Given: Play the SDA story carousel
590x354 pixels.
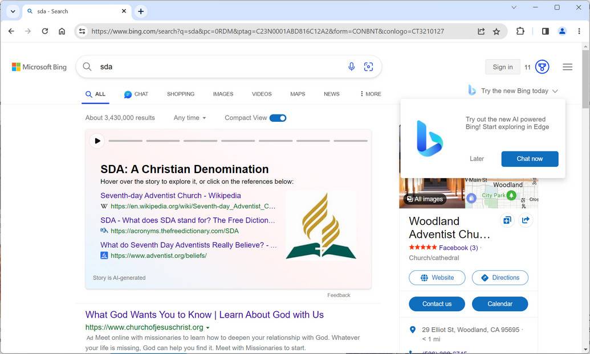Looking at the screenshot, I should click(x=97, y=141).
